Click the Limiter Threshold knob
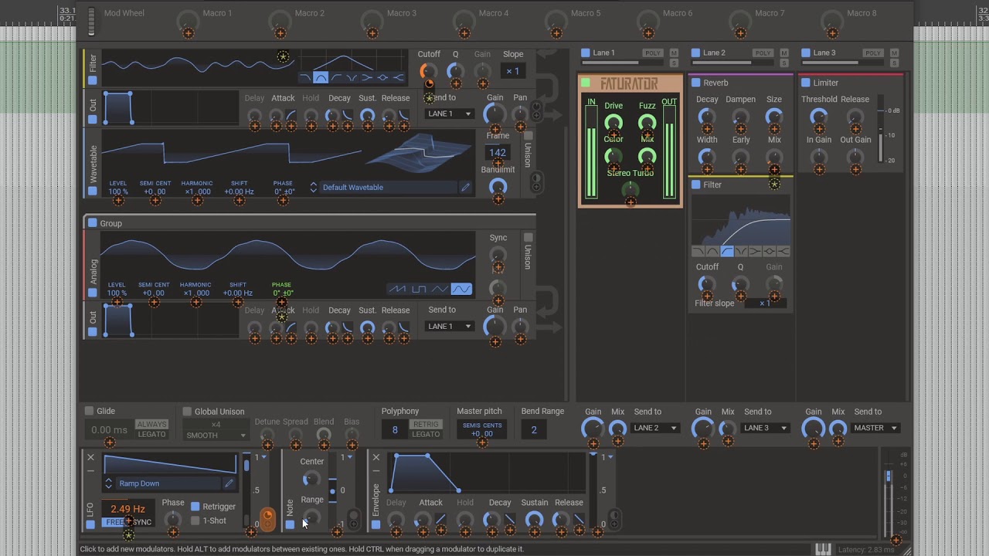The height and width of the screenshot is (556, 989). click(818, 117)
